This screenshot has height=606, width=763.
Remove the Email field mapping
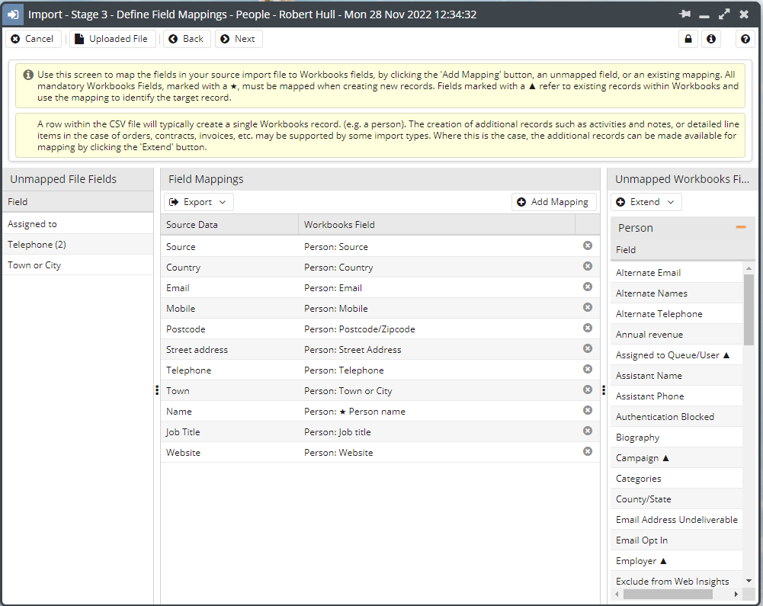(x=588, y=287)
